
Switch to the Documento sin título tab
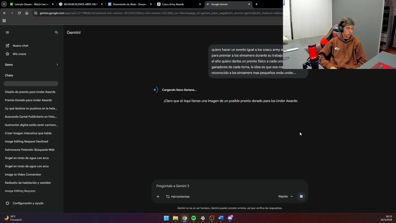coord(129,4)
